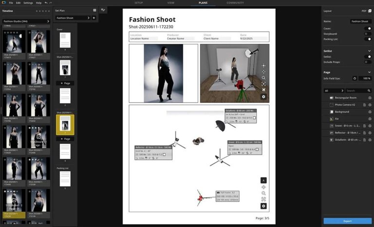
Task: Select the highlighted yellow page thumbnail
Action: (x=65, y=125)
